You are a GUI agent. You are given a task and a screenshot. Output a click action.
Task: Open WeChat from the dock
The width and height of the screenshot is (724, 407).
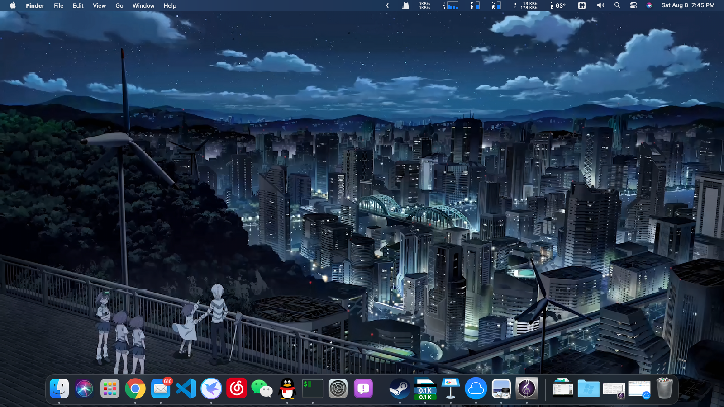pos(262,388)
